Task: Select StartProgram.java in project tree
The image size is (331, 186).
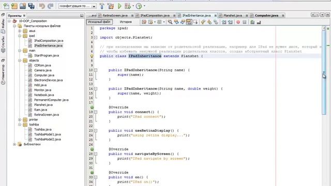Action: pyautogui.click(x=47, y=56)
